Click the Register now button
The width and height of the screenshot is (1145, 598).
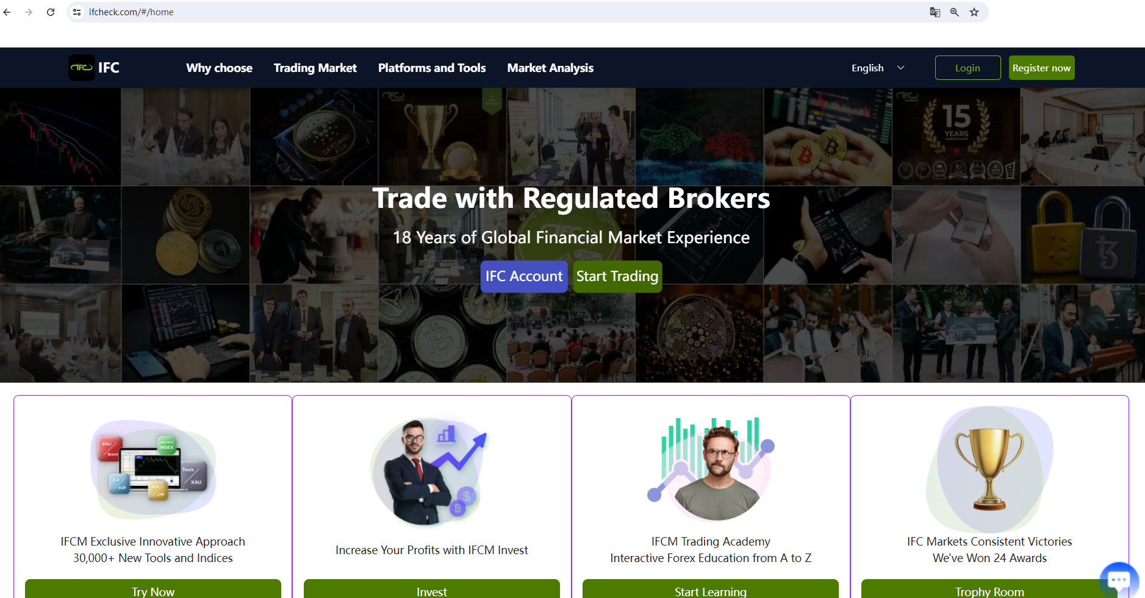pyautogui.click(x=1041, y=68)
